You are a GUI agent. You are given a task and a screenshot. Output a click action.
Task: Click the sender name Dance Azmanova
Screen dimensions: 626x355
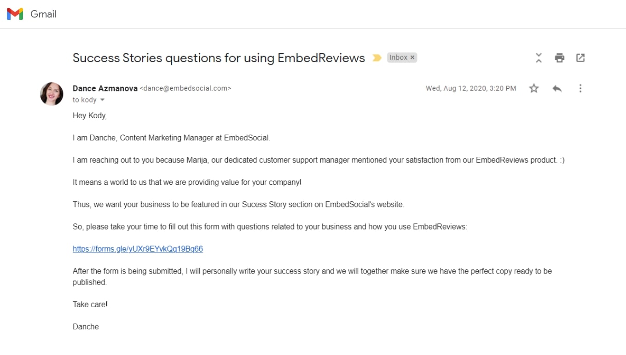[x=105, y=88]
